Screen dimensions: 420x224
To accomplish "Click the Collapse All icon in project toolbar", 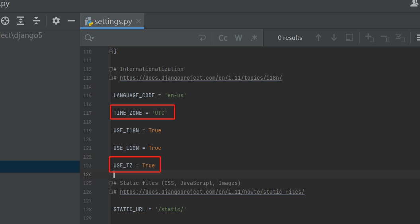I will point(36,21).
